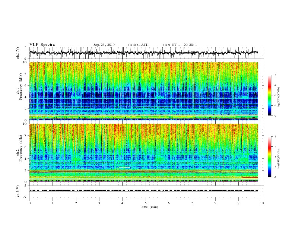295x228 pixels.
Task: Click the "-5" tick on ch.3(V) axis
Action: pos(25,197)
